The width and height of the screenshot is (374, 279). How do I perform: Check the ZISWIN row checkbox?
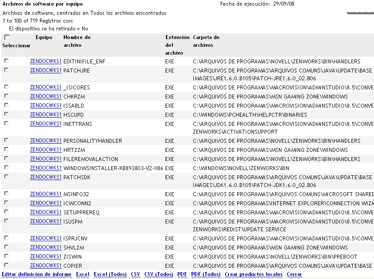[7, 256]
